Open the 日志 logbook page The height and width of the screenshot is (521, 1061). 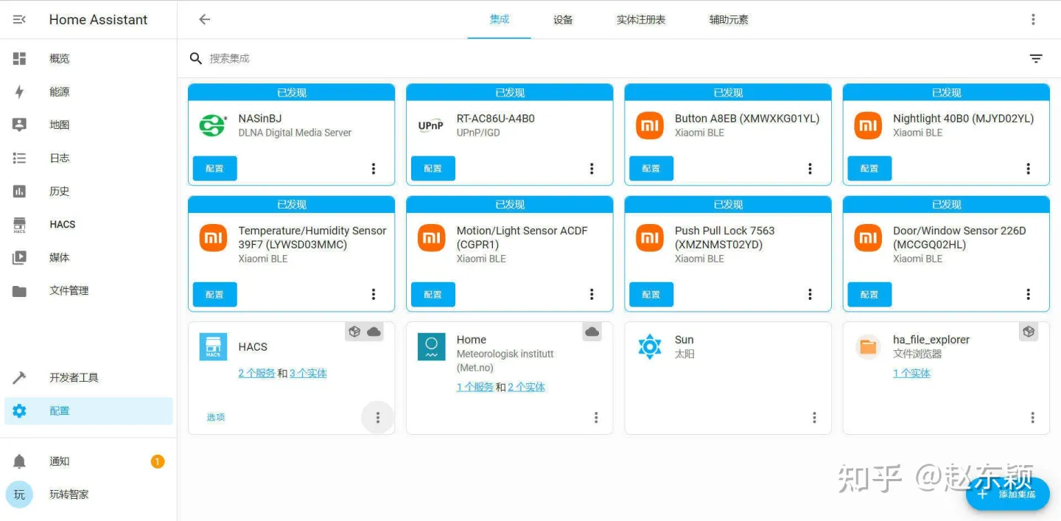click(88, 158)
